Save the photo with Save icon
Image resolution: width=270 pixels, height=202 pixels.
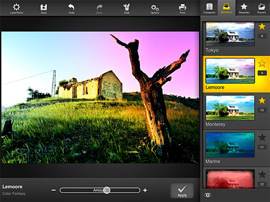point(44,9)
